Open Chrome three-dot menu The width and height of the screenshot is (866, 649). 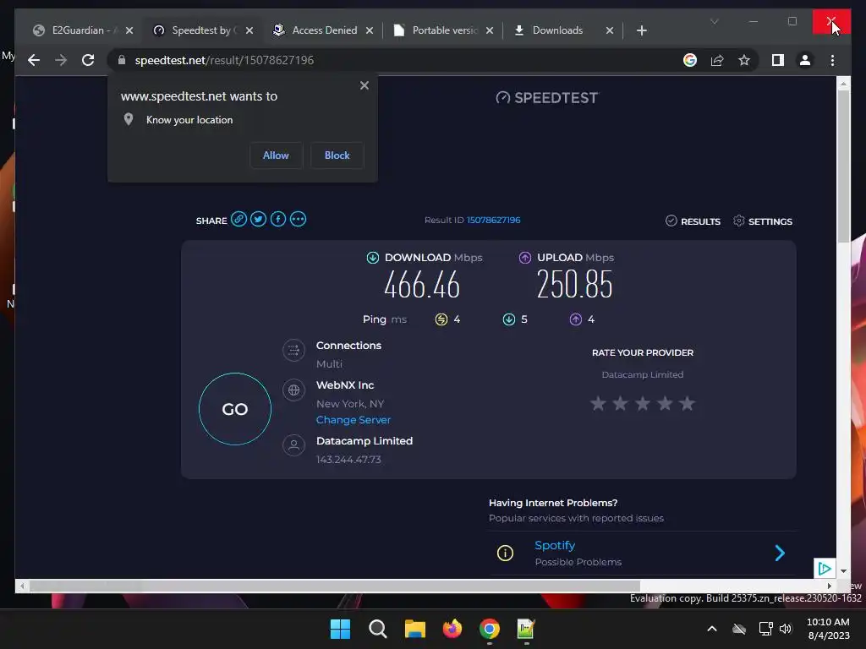(832, 60)
